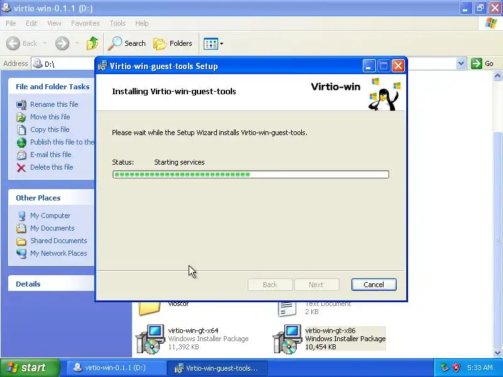Open the Search toolbar button
Screen dimensions: 503x377
(x=127, y=43)
